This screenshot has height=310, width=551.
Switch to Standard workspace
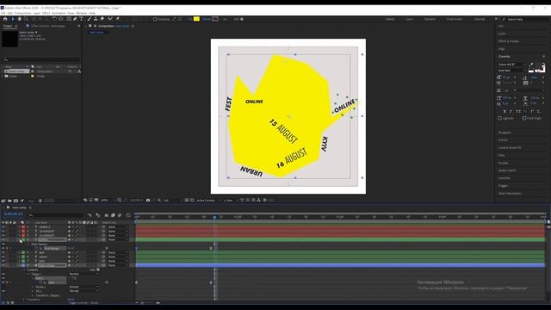pos(430,19)
